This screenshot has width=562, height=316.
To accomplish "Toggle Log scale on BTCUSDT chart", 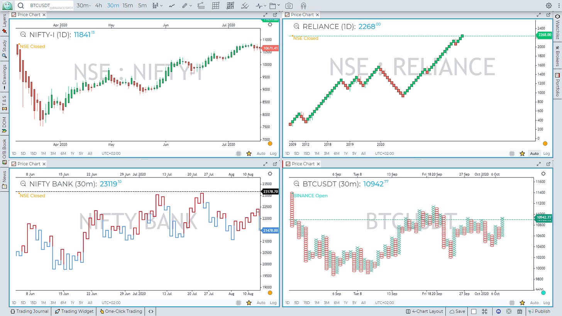I will click(x=547, y=303).
